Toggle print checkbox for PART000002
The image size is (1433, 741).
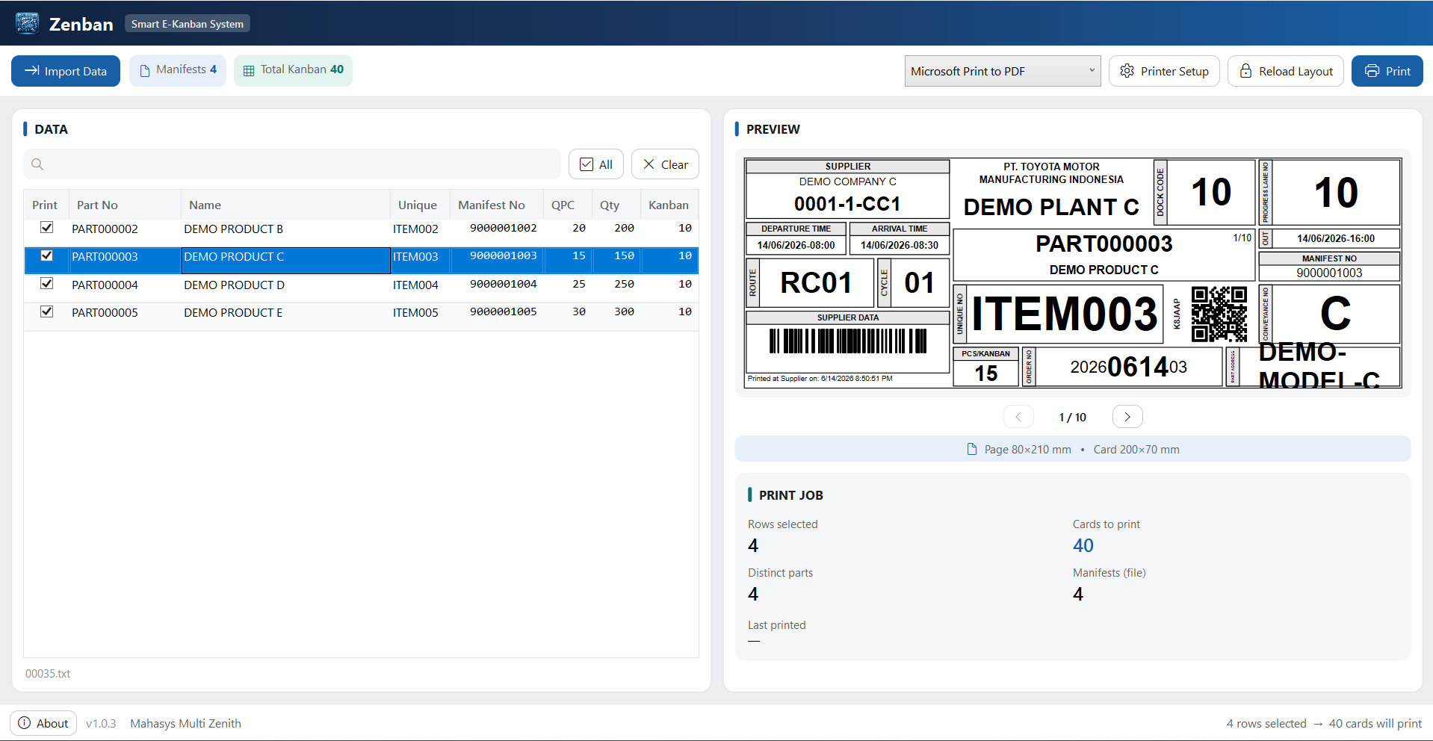pyautogui.click(x=46, y=228)
